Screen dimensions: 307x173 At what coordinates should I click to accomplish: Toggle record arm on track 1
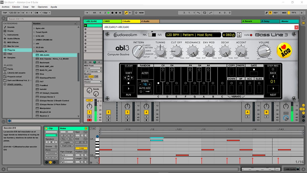[x=89, y=120]
